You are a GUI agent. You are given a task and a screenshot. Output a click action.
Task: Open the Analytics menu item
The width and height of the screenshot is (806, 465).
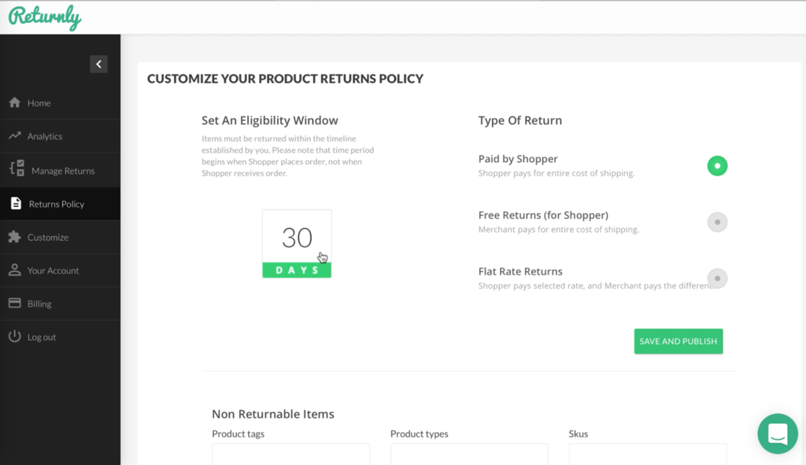point(45,136)
